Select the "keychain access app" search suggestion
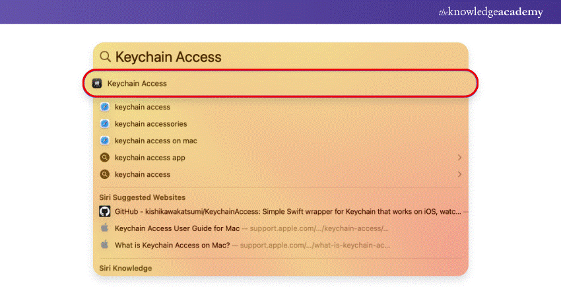Screen dimensions: 561x297 click(150, 158)
